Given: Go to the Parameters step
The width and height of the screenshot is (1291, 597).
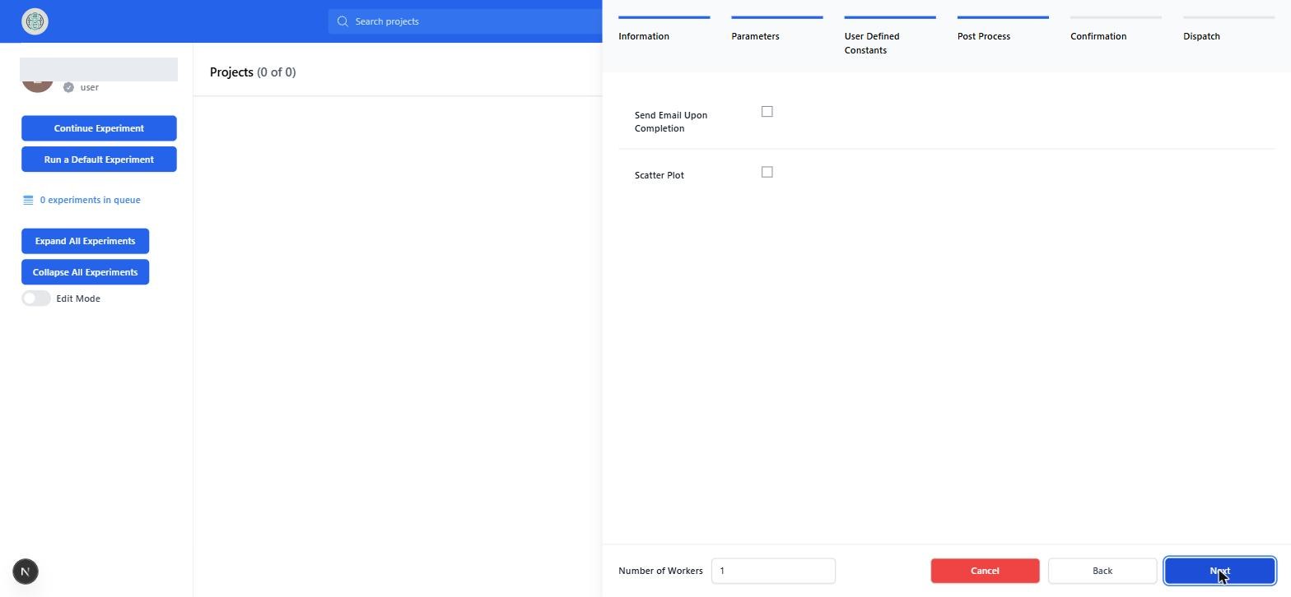Looking at the screenshot, I should (x=776, y=30).
